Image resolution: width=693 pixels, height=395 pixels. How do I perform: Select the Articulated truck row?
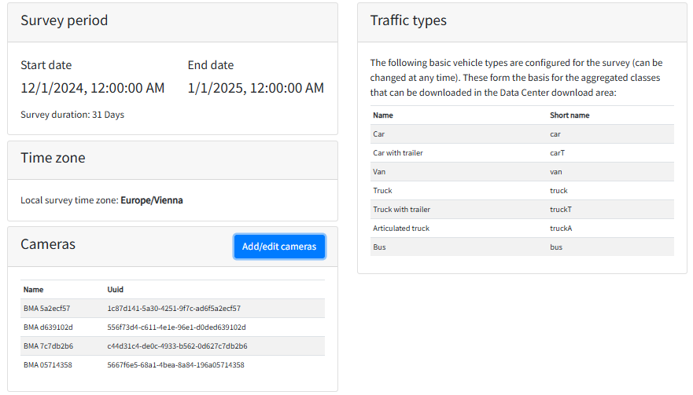[x=522, y=229]
